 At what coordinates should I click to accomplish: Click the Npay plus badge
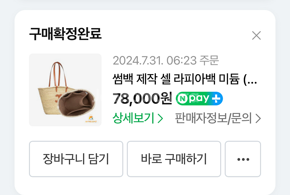pyautogui.click(x=199, y=98)
